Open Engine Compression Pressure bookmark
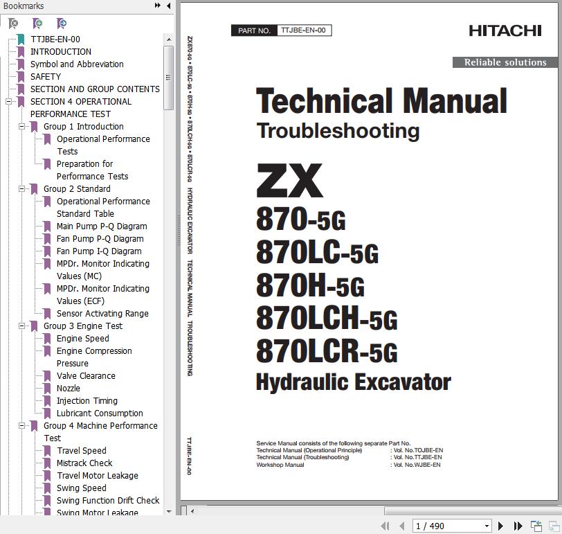Screen dimensions: 562x534 94,357
